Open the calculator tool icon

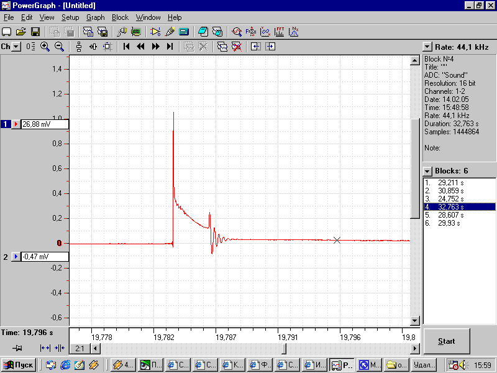click(184, 32)
